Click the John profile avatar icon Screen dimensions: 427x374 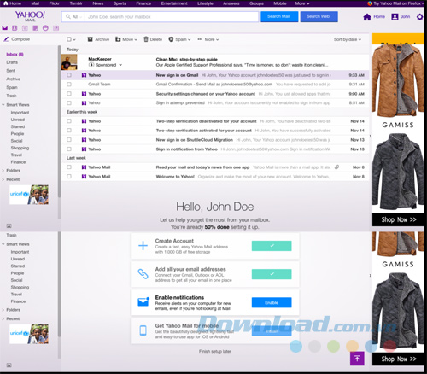[x=395, y=17]
